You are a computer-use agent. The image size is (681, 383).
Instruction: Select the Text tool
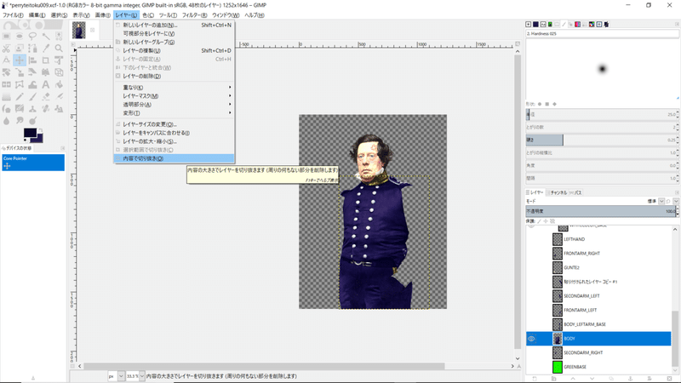pyautogui.click(x=46, y=84)
